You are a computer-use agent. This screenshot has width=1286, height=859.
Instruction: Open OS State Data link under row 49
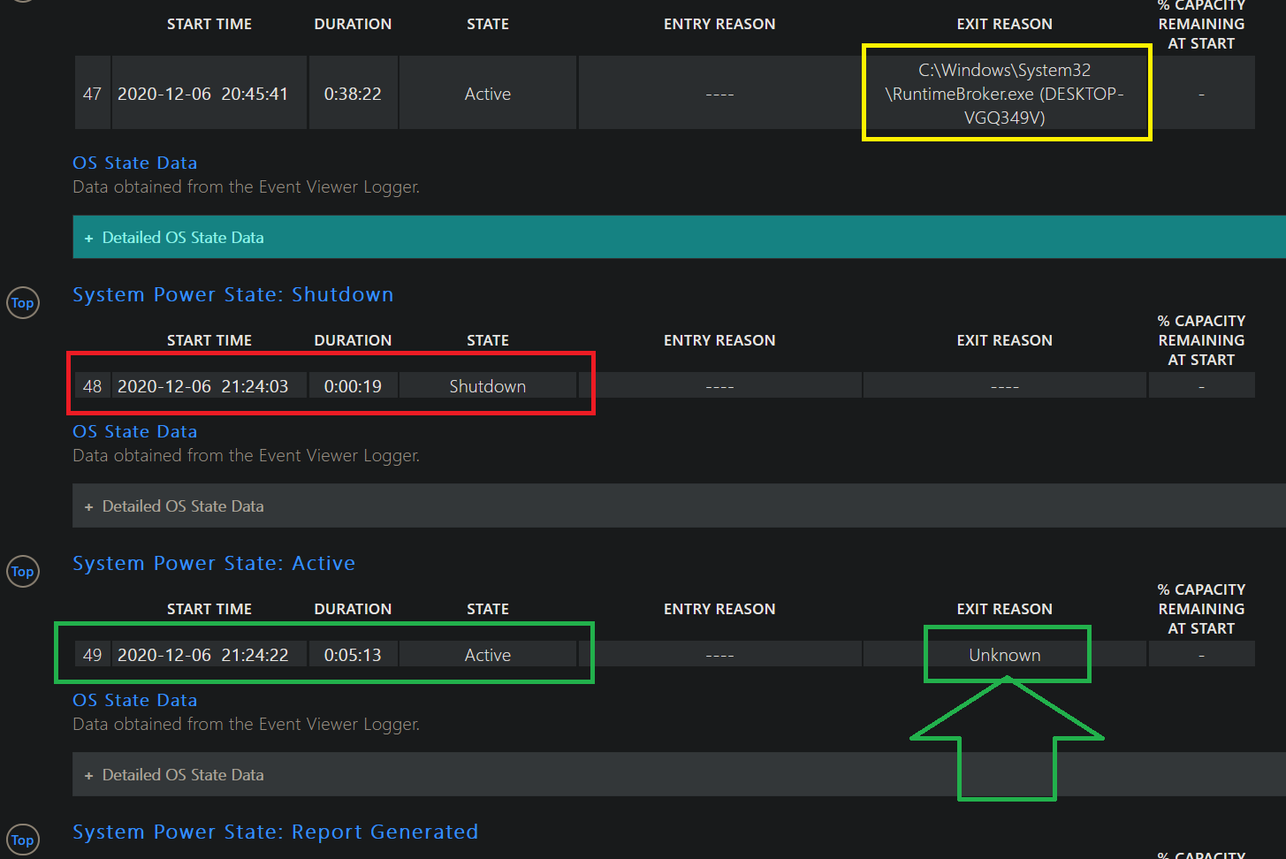click(x=135, y=700)
